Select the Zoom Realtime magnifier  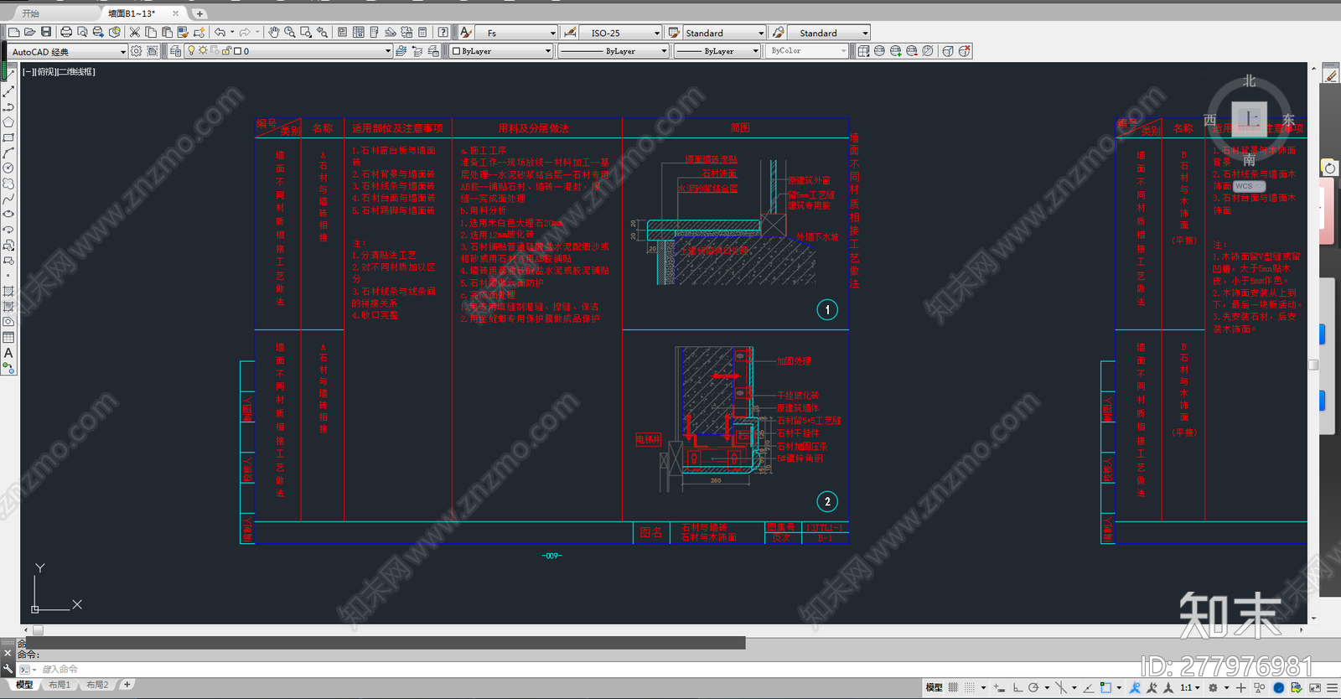pos(289,32)
